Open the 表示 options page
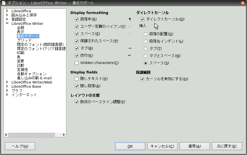 coord(21,32)
